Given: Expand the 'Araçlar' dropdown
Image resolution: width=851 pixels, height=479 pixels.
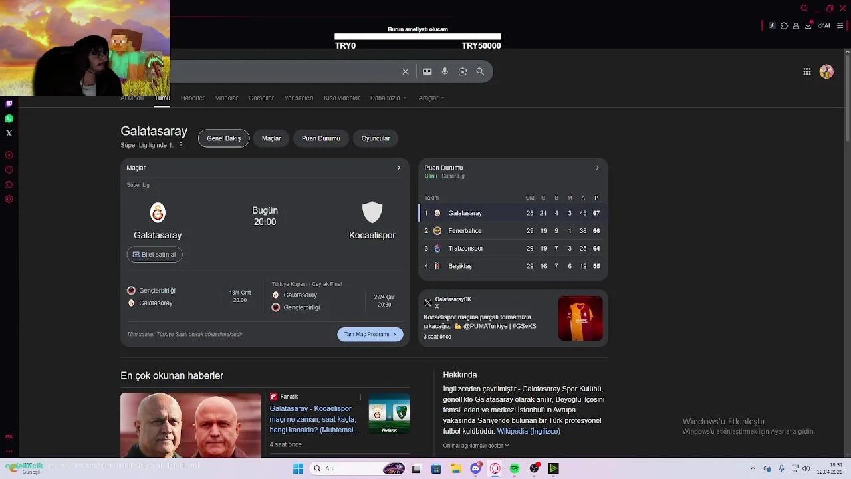Looking at the screenshot, I should [x=431, y=98].
